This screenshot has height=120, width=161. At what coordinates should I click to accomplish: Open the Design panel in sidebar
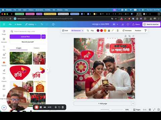[x=4, y=32]
